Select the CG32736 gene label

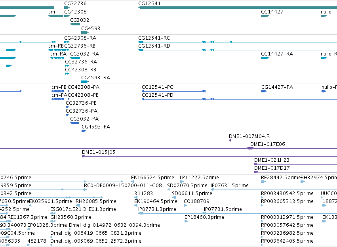point(75,4)
